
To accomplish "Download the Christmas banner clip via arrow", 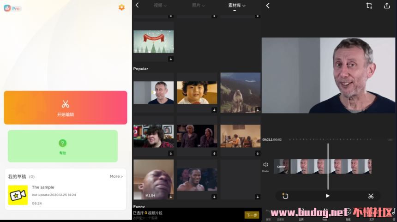I will pyautogui.click(x=171, y=59).
